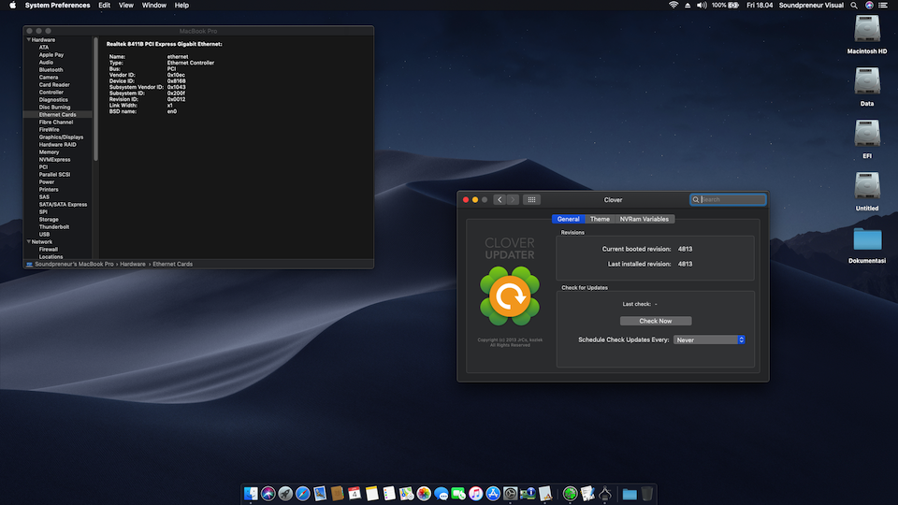Open the blue folder stack in Dock
The image size is (898, 505).
pos(630,494)
